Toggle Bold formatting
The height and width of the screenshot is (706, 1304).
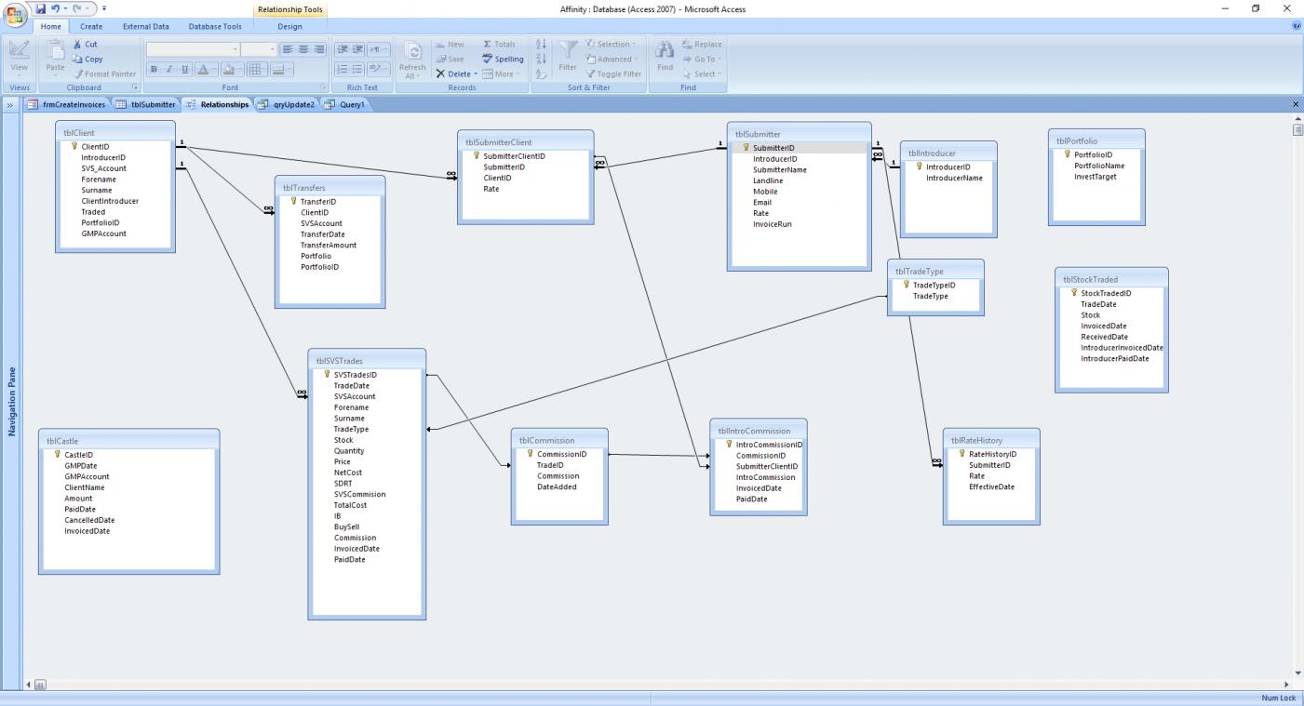tap(155, 69)
